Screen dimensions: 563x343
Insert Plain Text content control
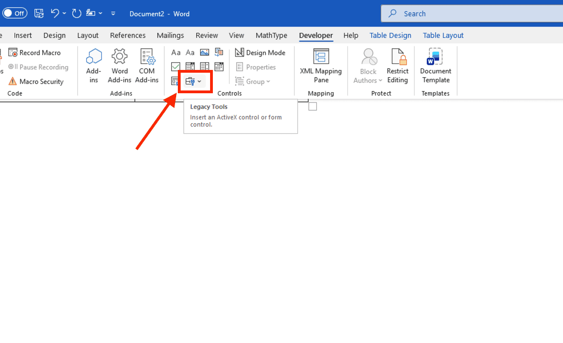(190, 53)
